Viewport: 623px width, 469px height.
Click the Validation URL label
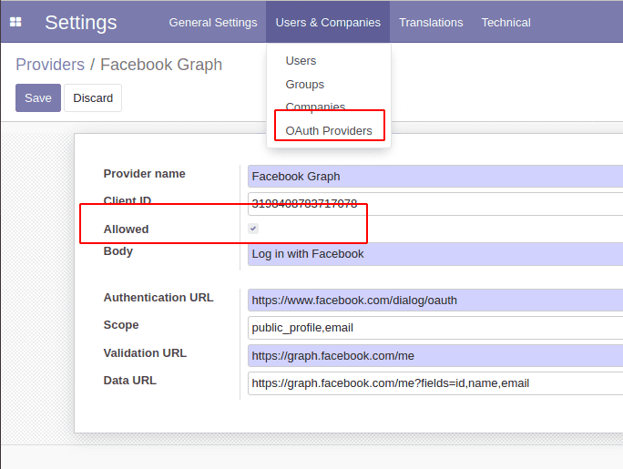click(x=145, y=353)
